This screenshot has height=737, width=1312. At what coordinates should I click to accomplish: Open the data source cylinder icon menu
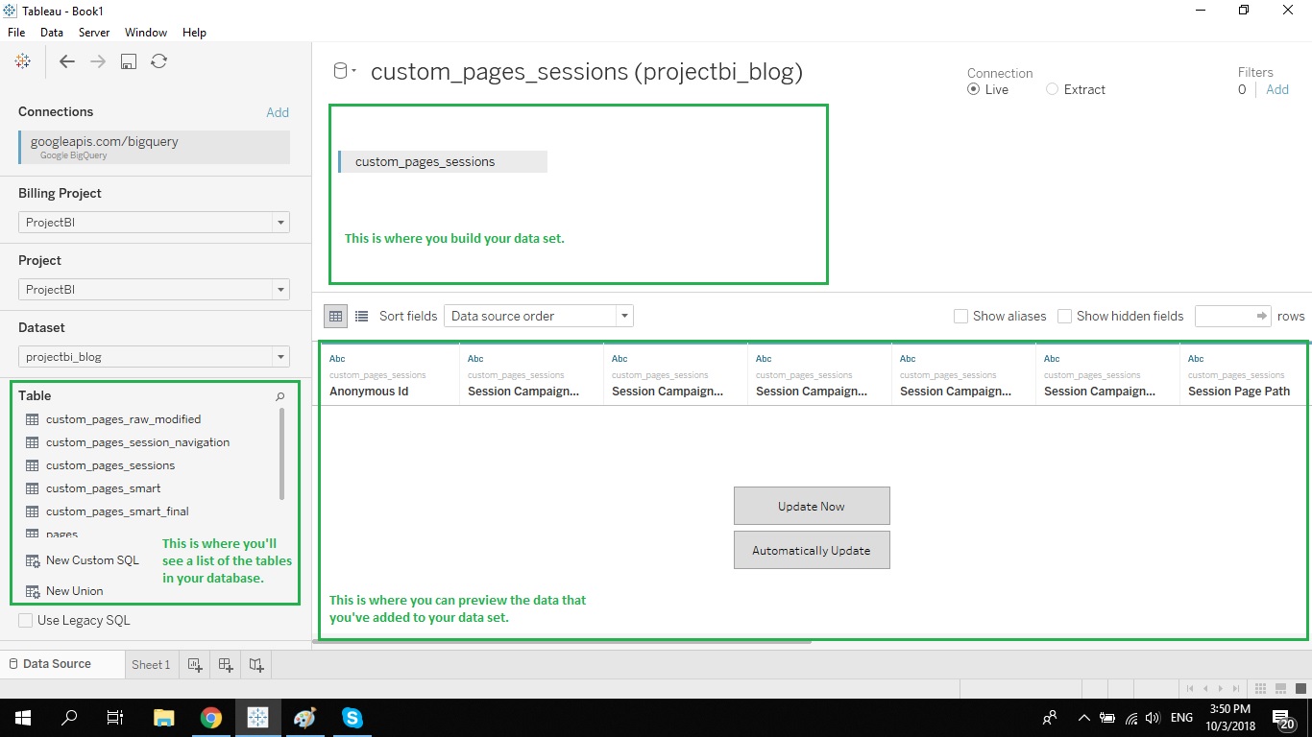click(344, 71)
